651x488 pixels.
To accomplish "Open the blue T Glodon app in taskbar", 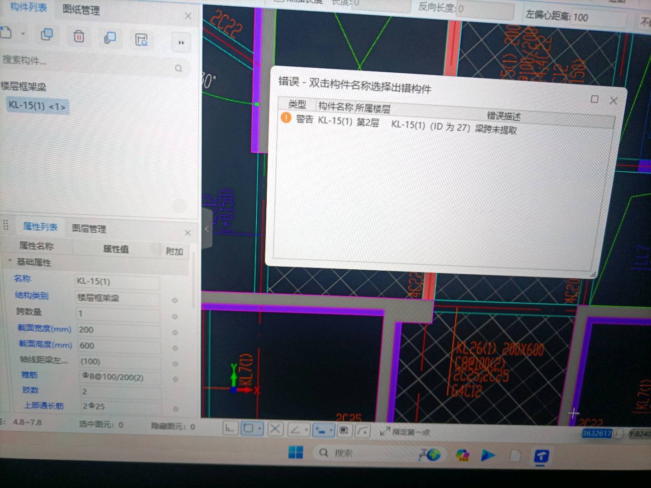I will [x=541, y=456].
